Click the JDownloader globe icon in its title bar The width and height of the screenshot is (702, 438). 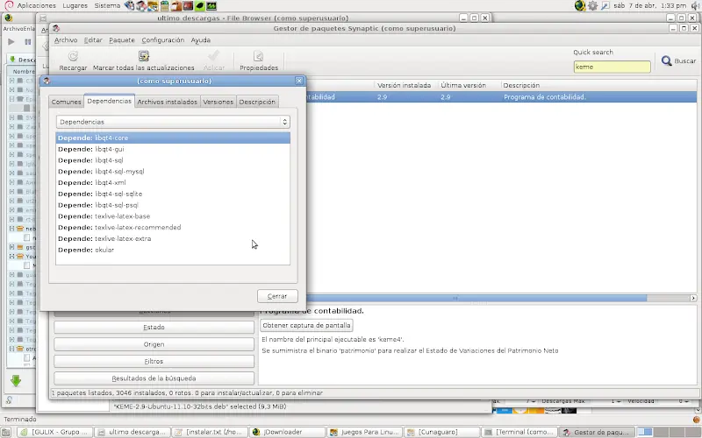(8, 18)
